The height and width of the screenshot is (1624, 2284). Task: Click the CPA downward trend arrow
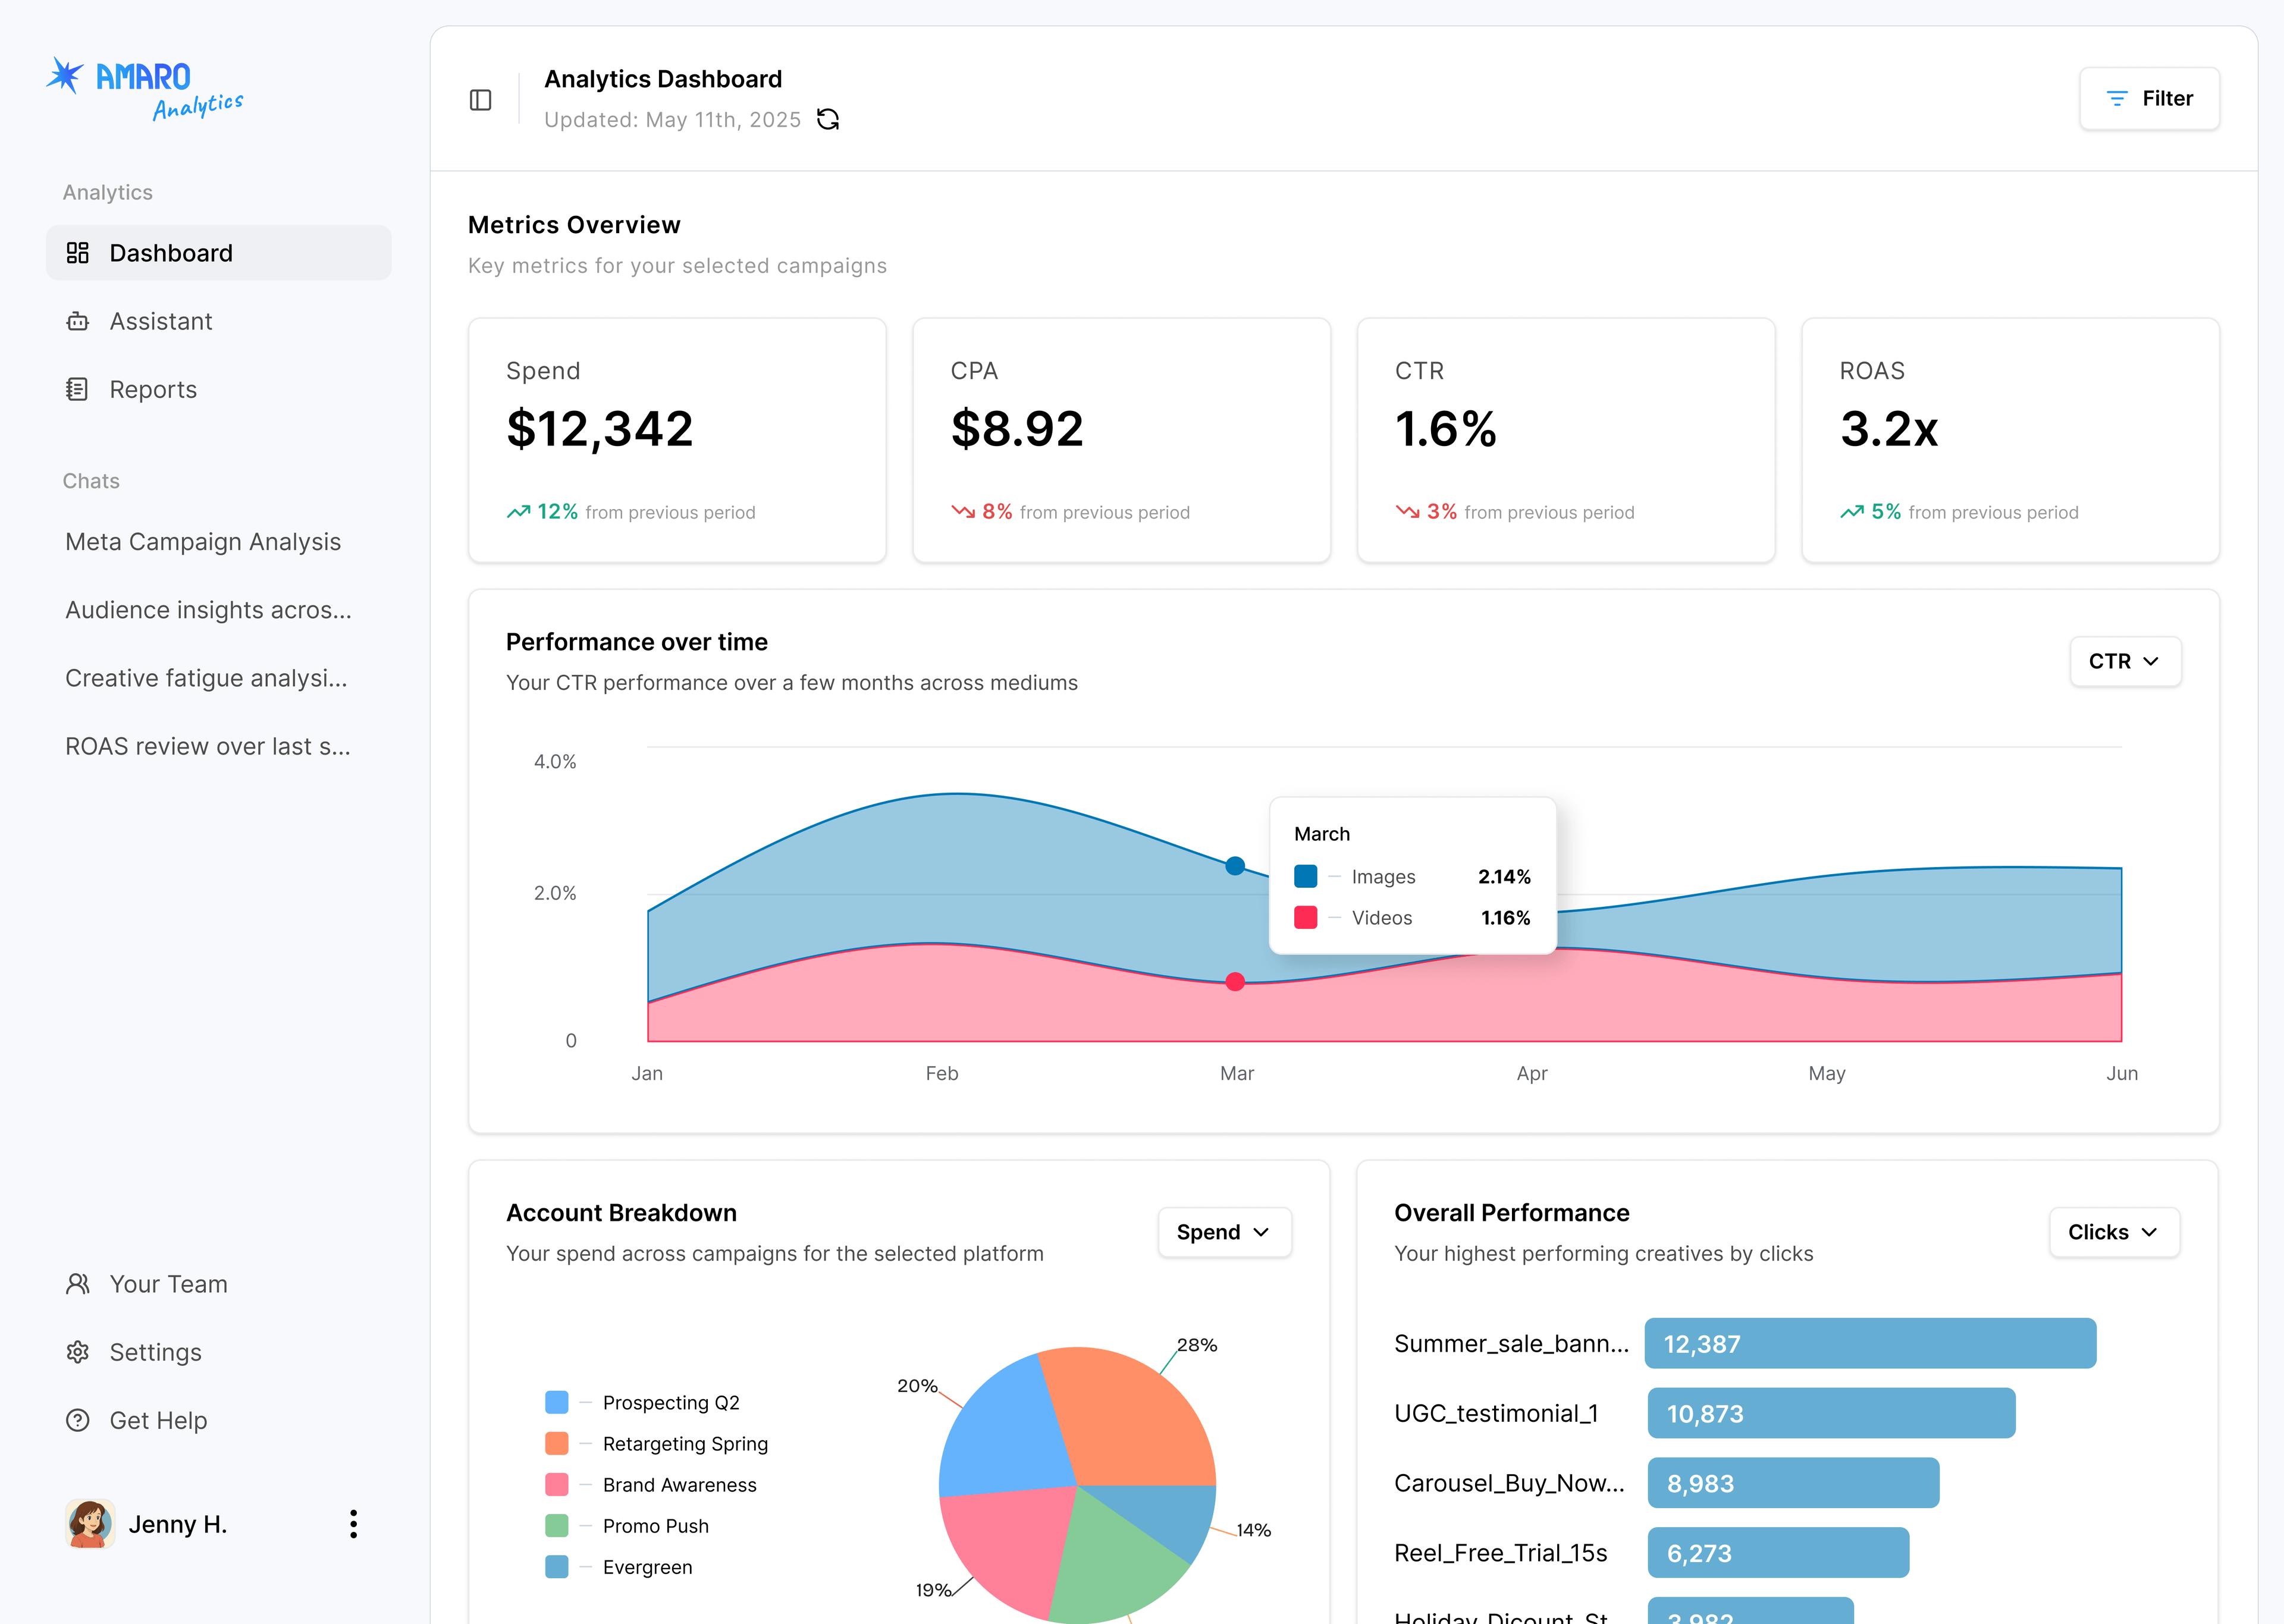[x=963, y=512]
